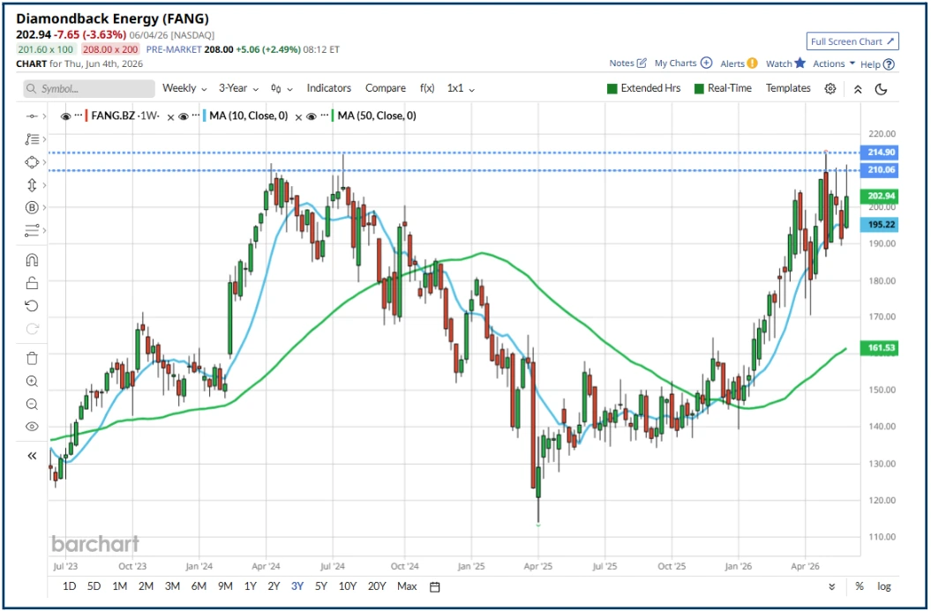Click the Watch star icon
This screenshot has width=931, height=611.
click(x=800, y=63)
